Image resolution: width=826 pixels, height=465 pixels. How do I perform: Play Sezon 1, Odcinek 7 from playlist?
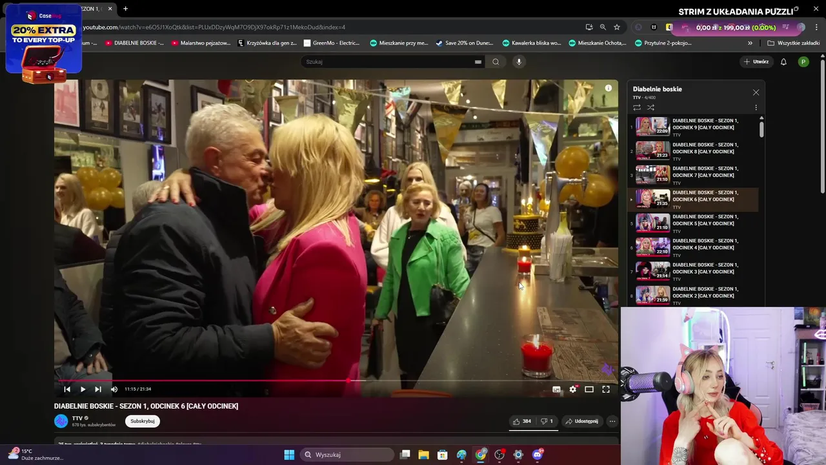[x=694, y=174]
